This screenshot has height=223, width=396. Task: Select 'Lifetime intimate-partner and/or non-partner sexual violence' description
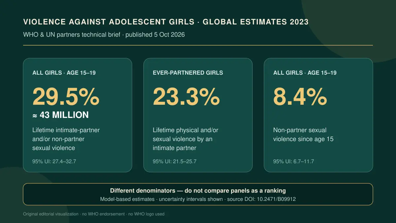pos(66,139)
